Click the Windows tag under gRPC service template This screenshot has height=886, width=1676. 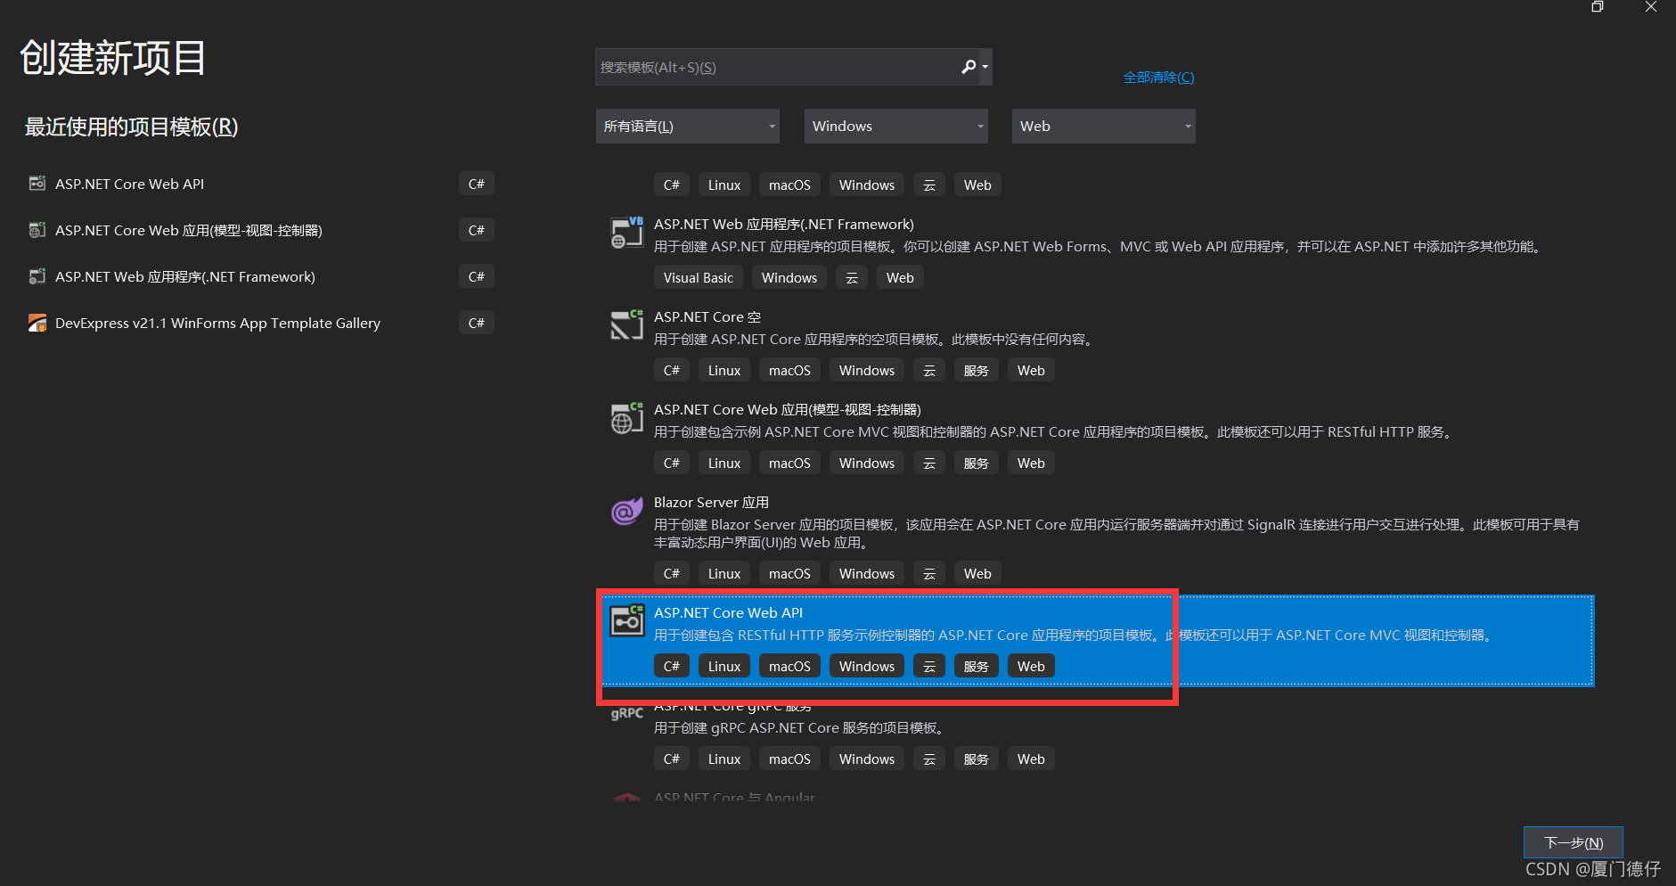click(x=867, y=759)
